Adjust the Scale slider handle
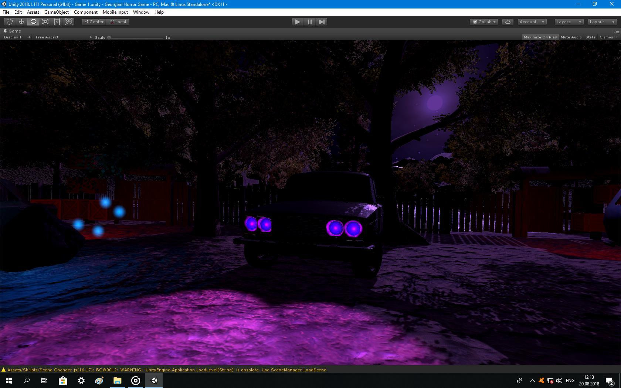This screenshot has height=388, width=621. [109, 37]
